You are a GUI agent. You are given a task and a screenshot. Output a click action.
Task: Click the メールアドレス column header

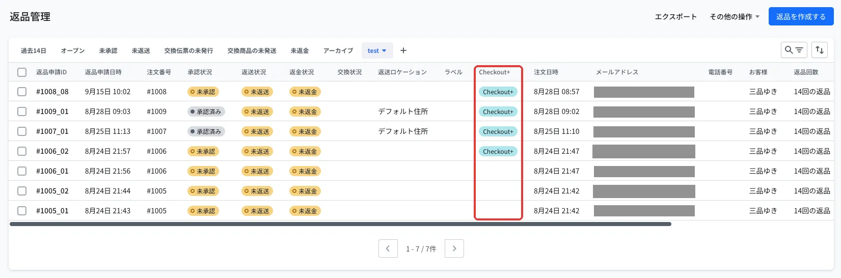point(617,72)
